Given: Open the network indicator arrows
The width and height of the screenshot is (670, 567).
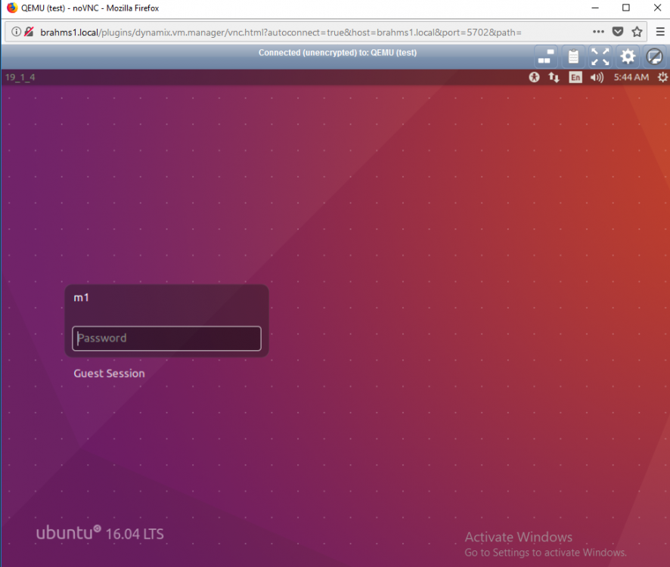Looking at the screenshot, I should (x=554, y=77).
